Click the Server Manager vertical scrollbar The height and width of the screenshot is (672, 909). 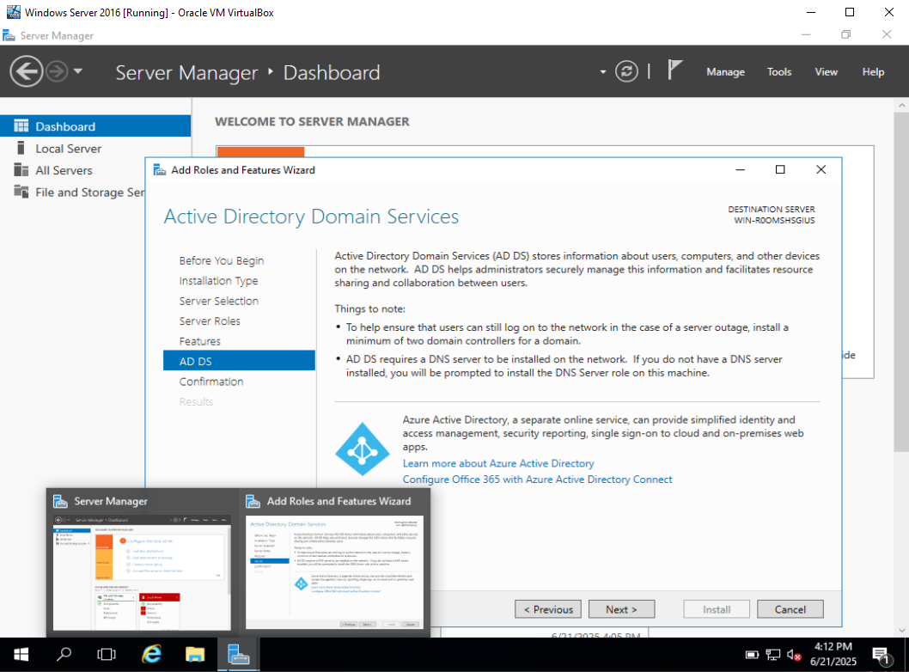click(901, 281)
